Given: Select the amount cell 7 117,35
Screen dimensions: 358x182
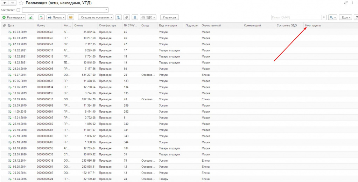Looking at the screenshot, I should (x=90, y=44).
